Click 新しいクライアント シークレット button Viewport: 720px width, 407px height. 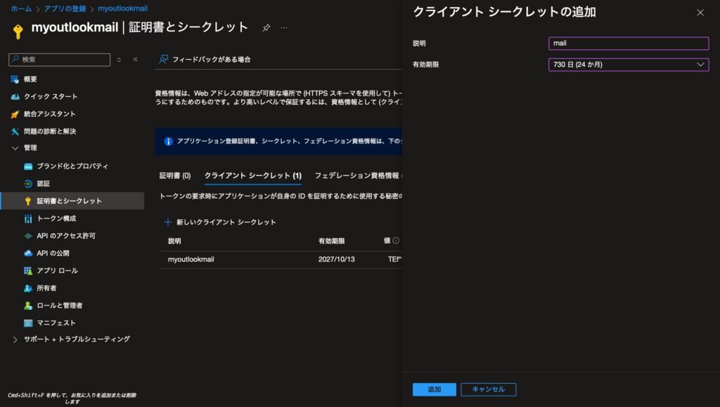click(x=219, y=222)
